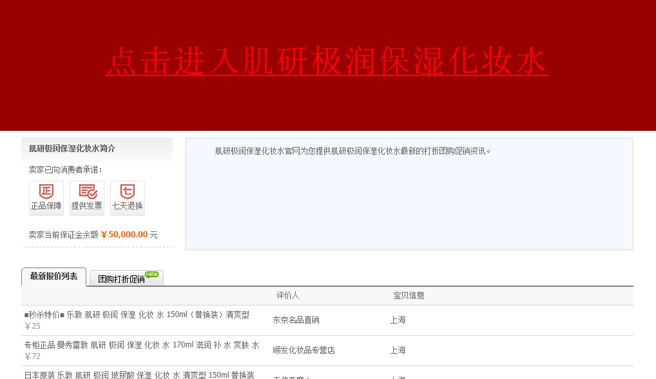The width and height of the screenshot is (656, 379).
Task: Open the 点击进入肌研极润保湿化妆水 banner link
Action: click(327, 62)
